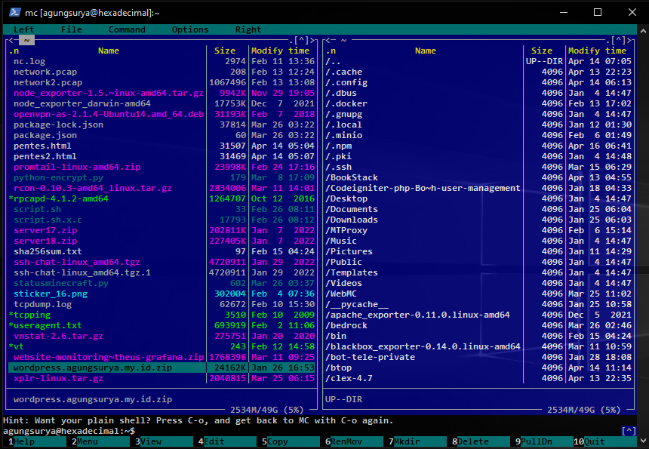
Task: Select the /Downloads directory in right panel
Action: [352, 220]
